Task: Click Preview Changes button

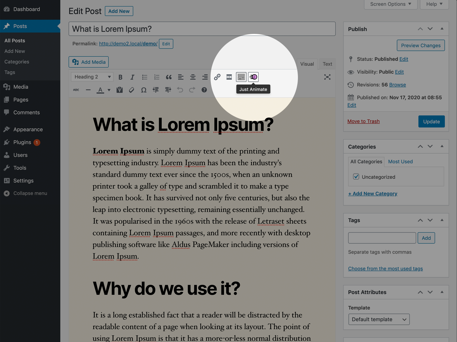Action: pos(421,45)
